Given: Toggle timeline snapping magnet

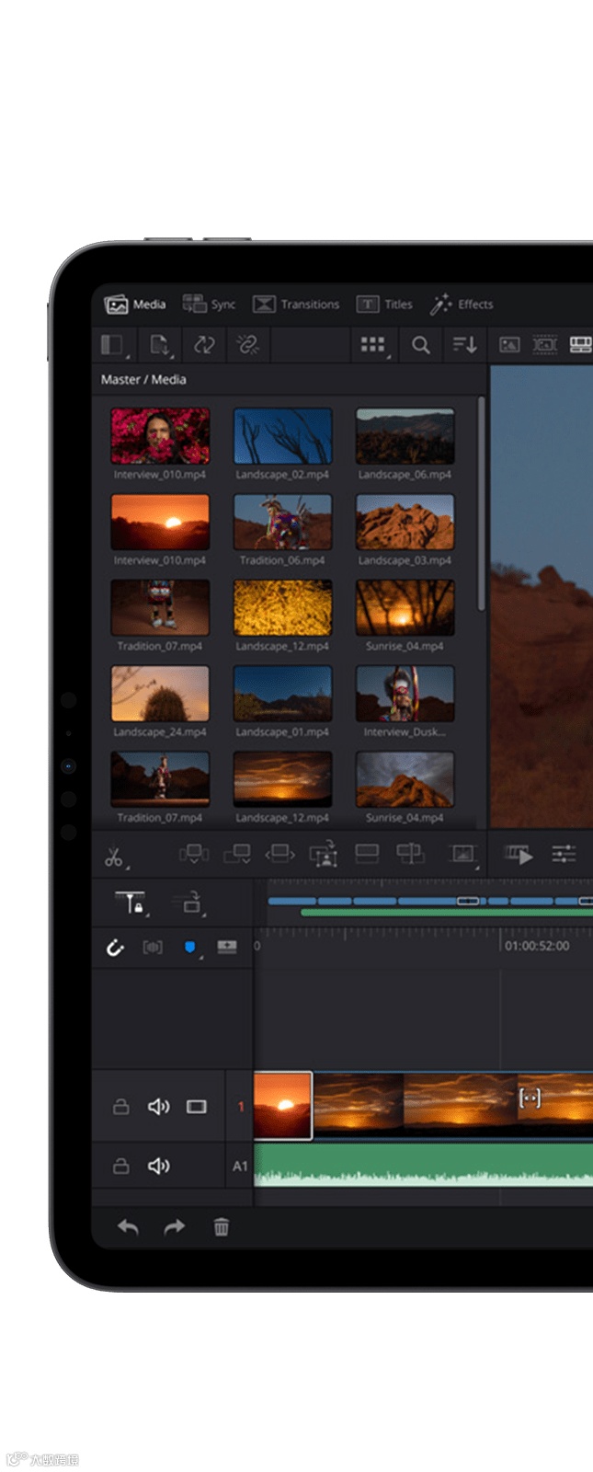Looking at the screenshot, I should click(x=115, y=947).
